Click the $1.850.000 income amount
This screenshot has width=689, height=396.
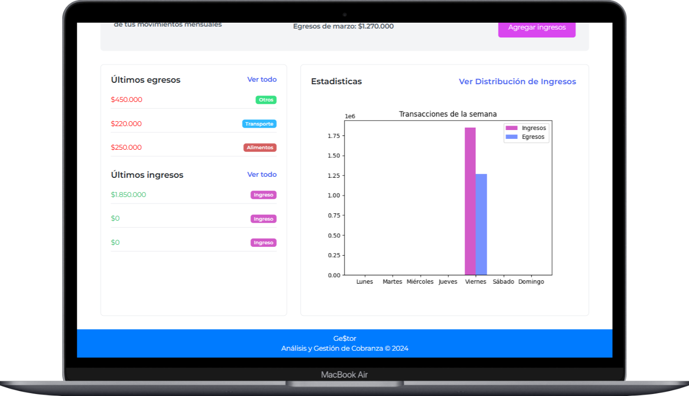(x=128, y=195)
